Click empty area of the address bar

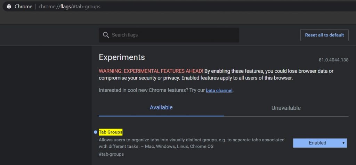point(227,7)
